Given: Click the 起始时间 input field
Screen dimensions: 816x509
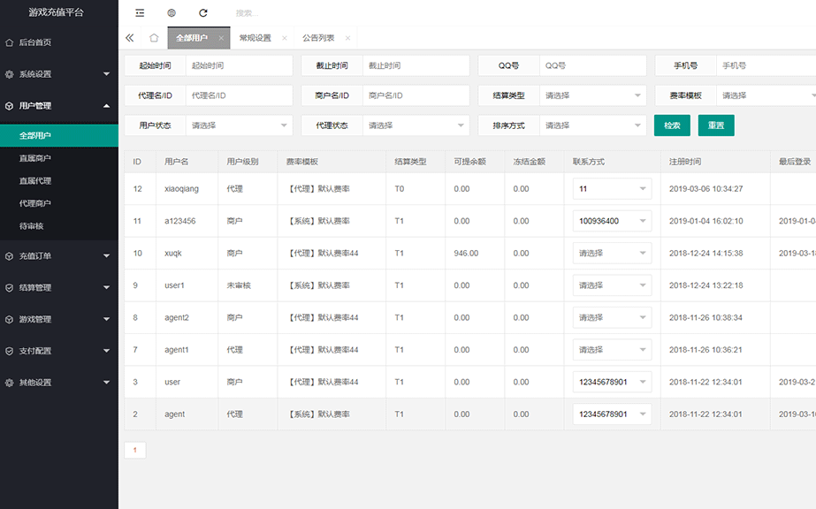Looking at the screenshot, I should (x=239, y=65).
